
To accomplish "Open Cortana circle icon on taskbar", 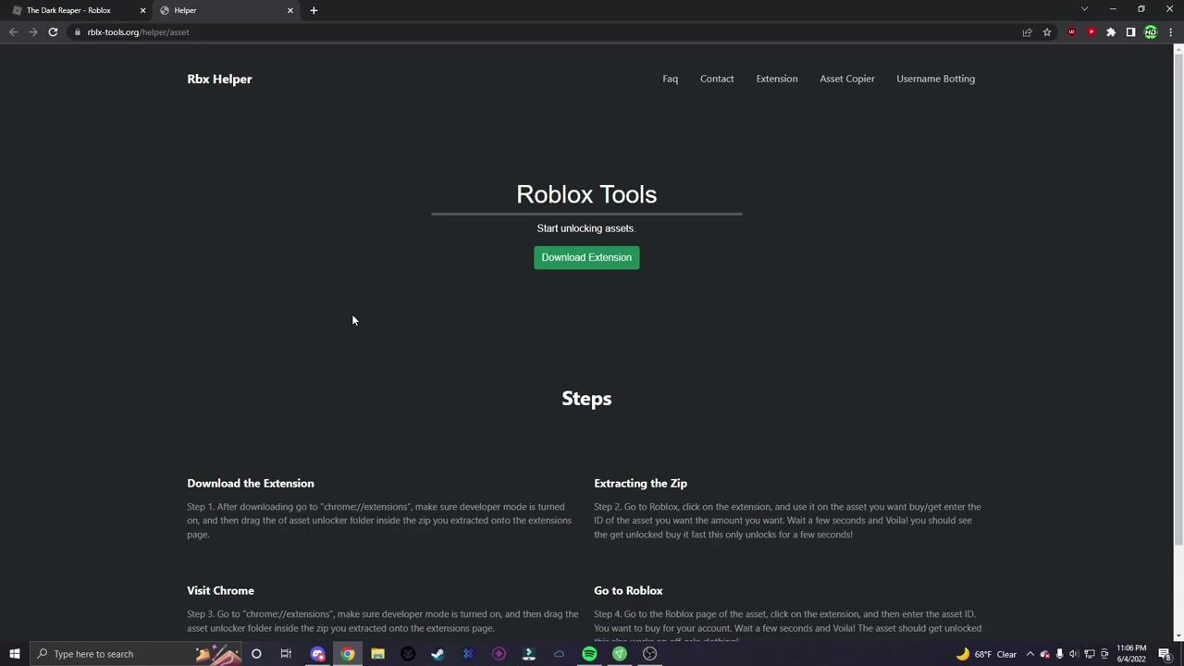I will [256, 654].
